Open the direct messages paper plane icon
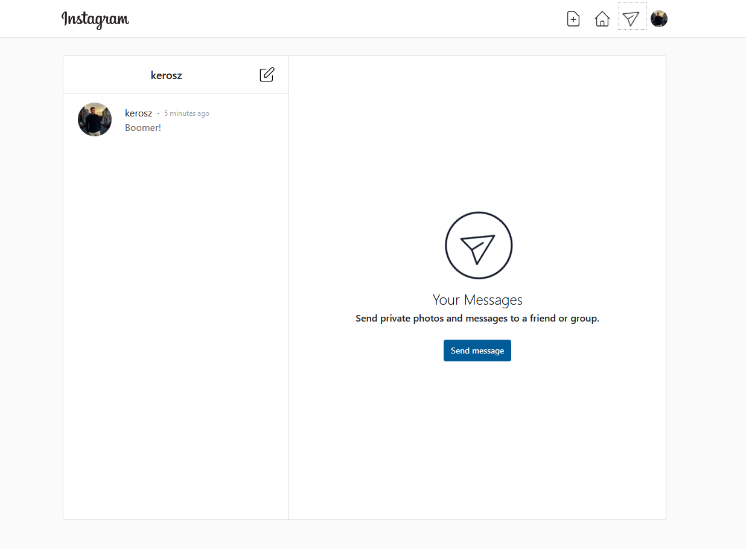This screenshot has height=549, width=746. 631,19
